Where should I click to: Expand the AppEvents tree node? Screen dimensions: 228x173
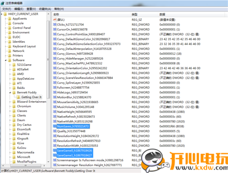point(6,19)
